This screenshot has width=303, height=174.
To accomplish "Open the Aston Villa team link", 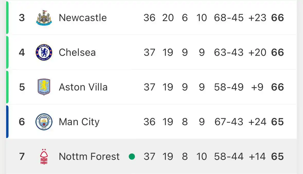I will 83,87.
